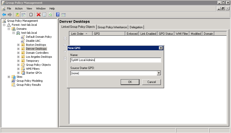Open the Source Starter GPO dropdown
231x133 pixels.
[x=159, y=73]
